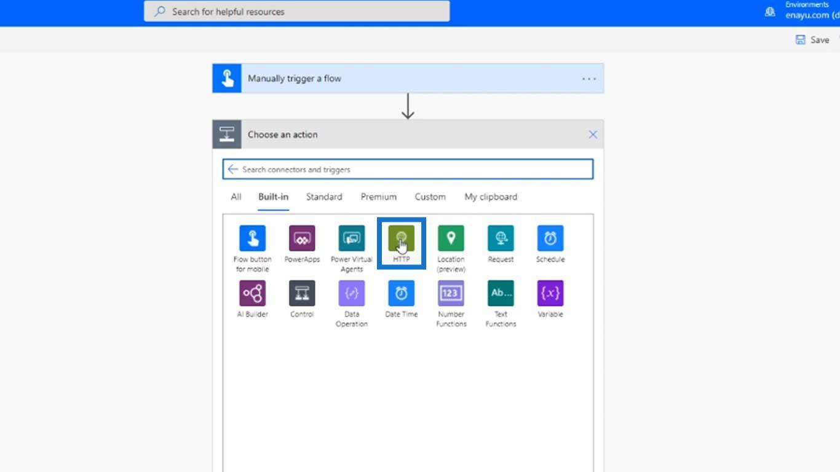Open the Schedule connector icon

[x=550, y=238]
